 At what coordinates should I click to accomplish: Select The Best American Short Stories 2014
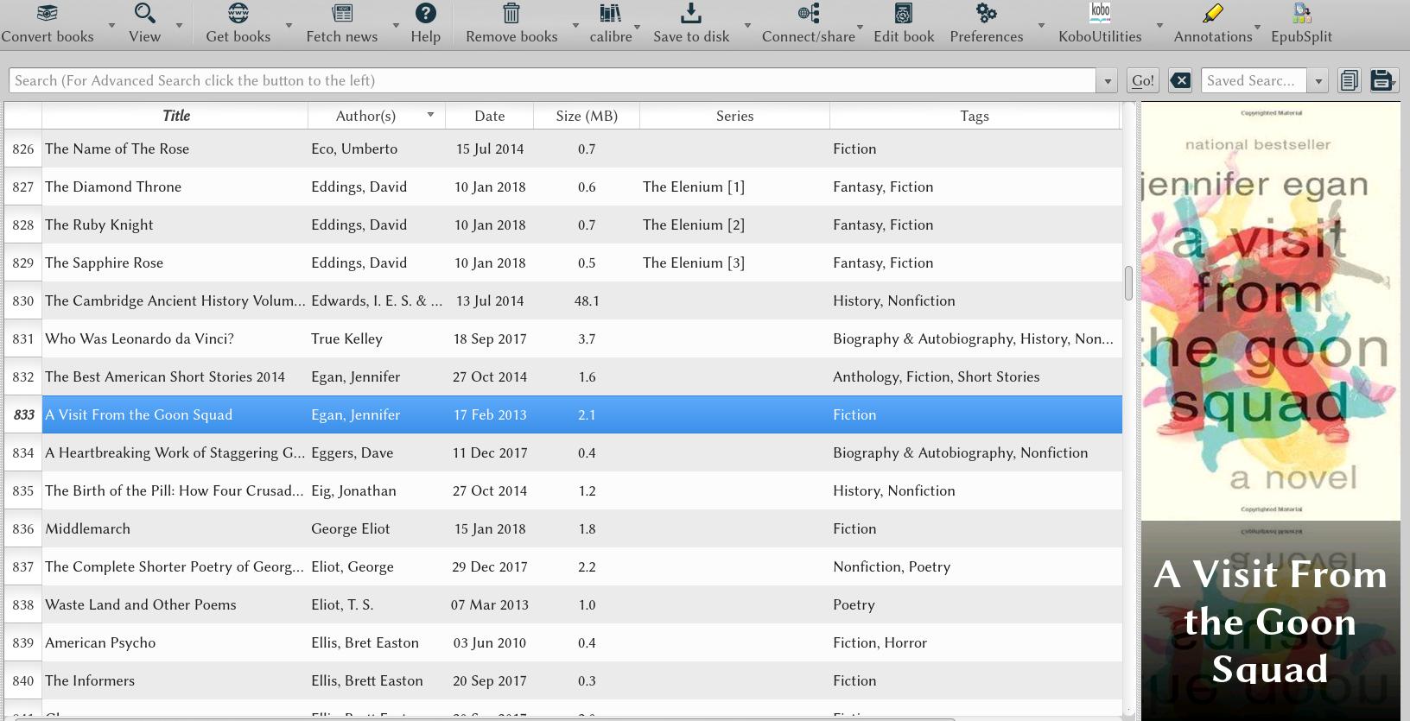165,376
